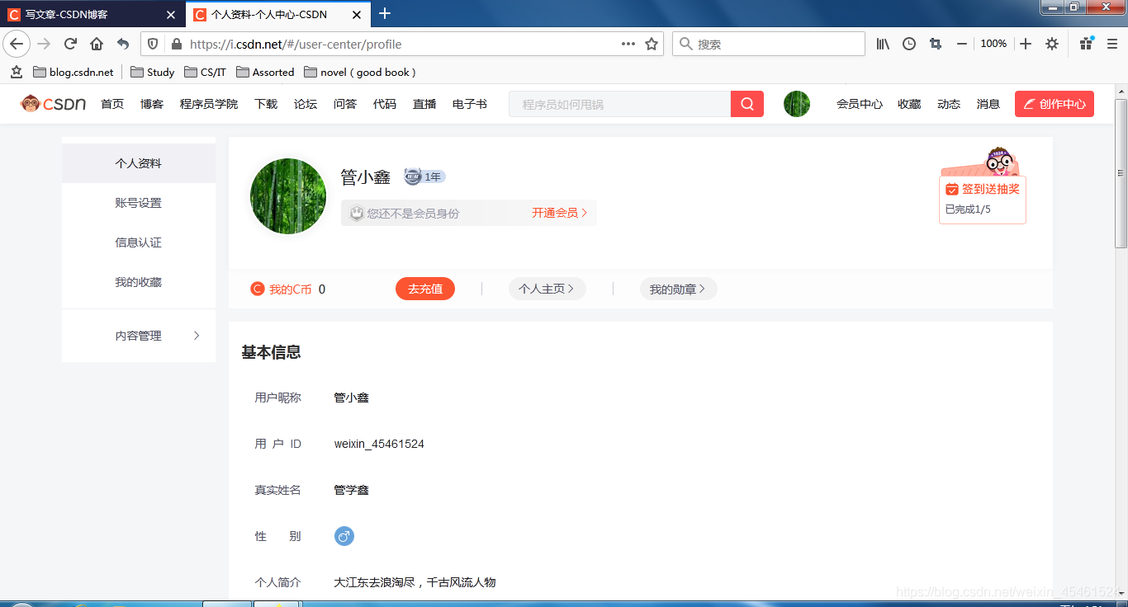Go to 问答 in the navigation bar
The height and width of the screenshot is (607, 1128).
point(345,104)
